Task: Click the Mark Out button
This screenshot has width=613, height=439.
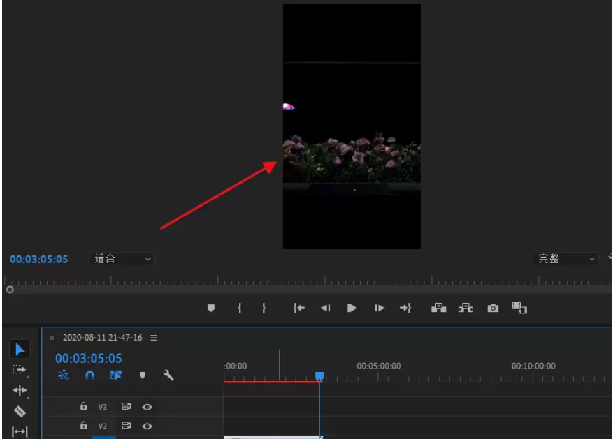Action: (x=264, y=307)
